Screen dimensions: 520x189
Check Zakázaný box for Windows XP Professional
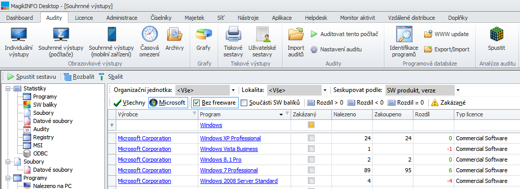point(311,138)
